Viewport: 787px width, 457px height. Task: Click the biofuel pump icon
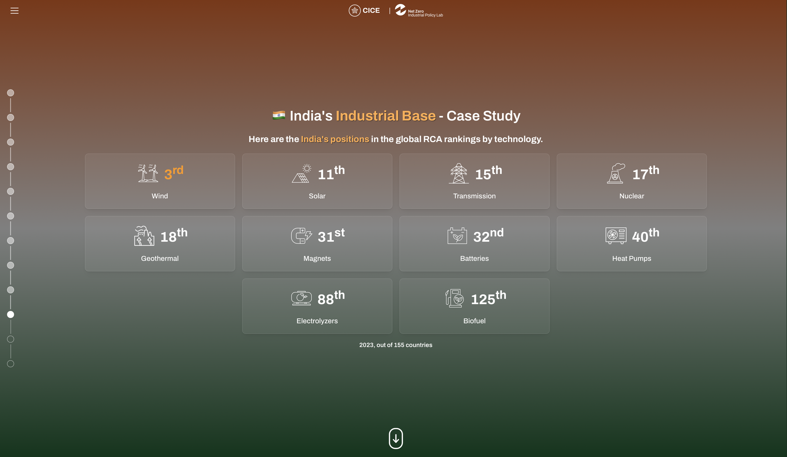(455, 298)
